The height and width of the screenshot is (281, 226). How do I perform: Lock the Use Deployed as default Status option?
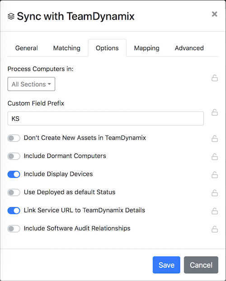(x=215, y=193)
